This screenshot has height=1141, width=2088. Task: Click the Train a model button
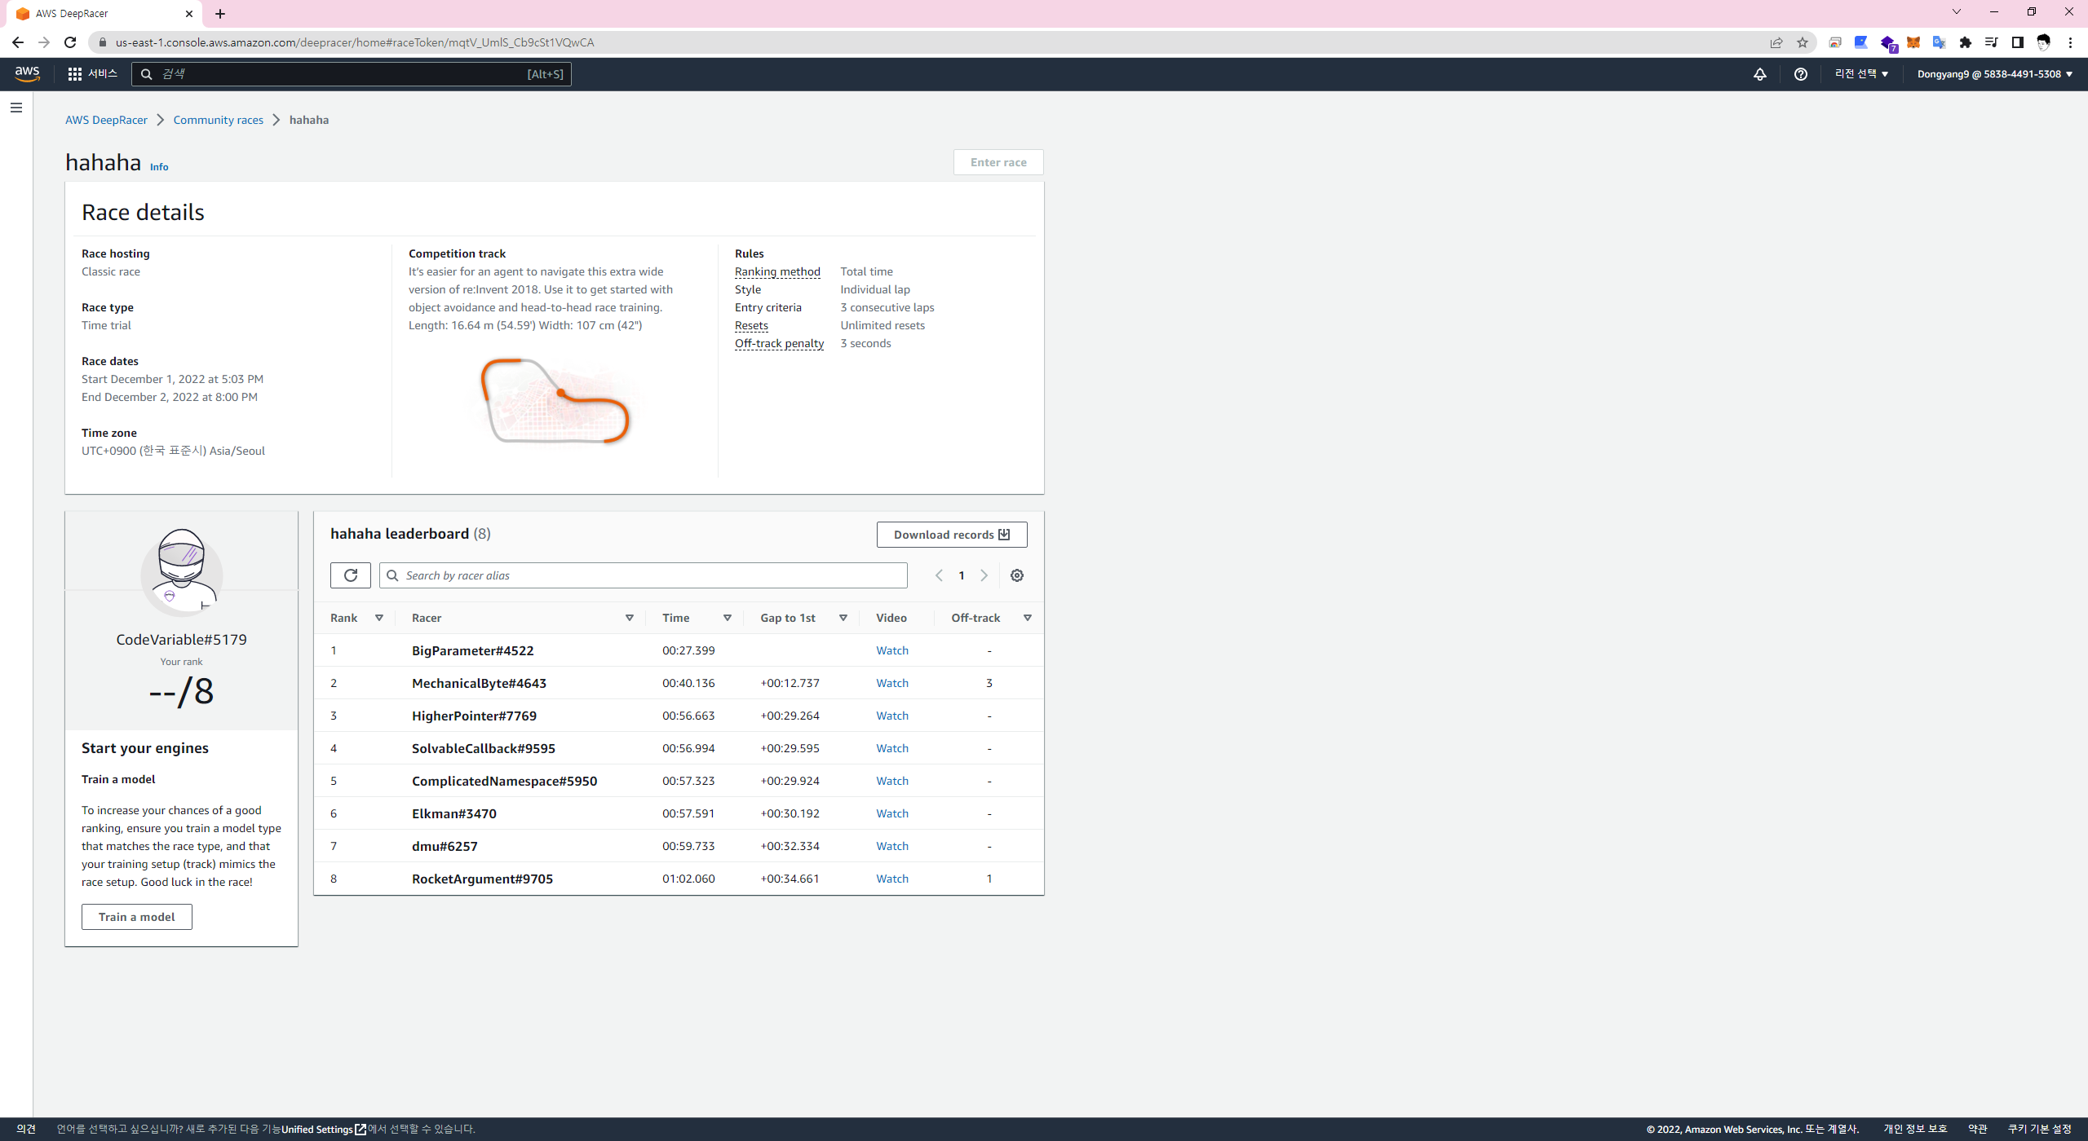[x=136, y=917]
